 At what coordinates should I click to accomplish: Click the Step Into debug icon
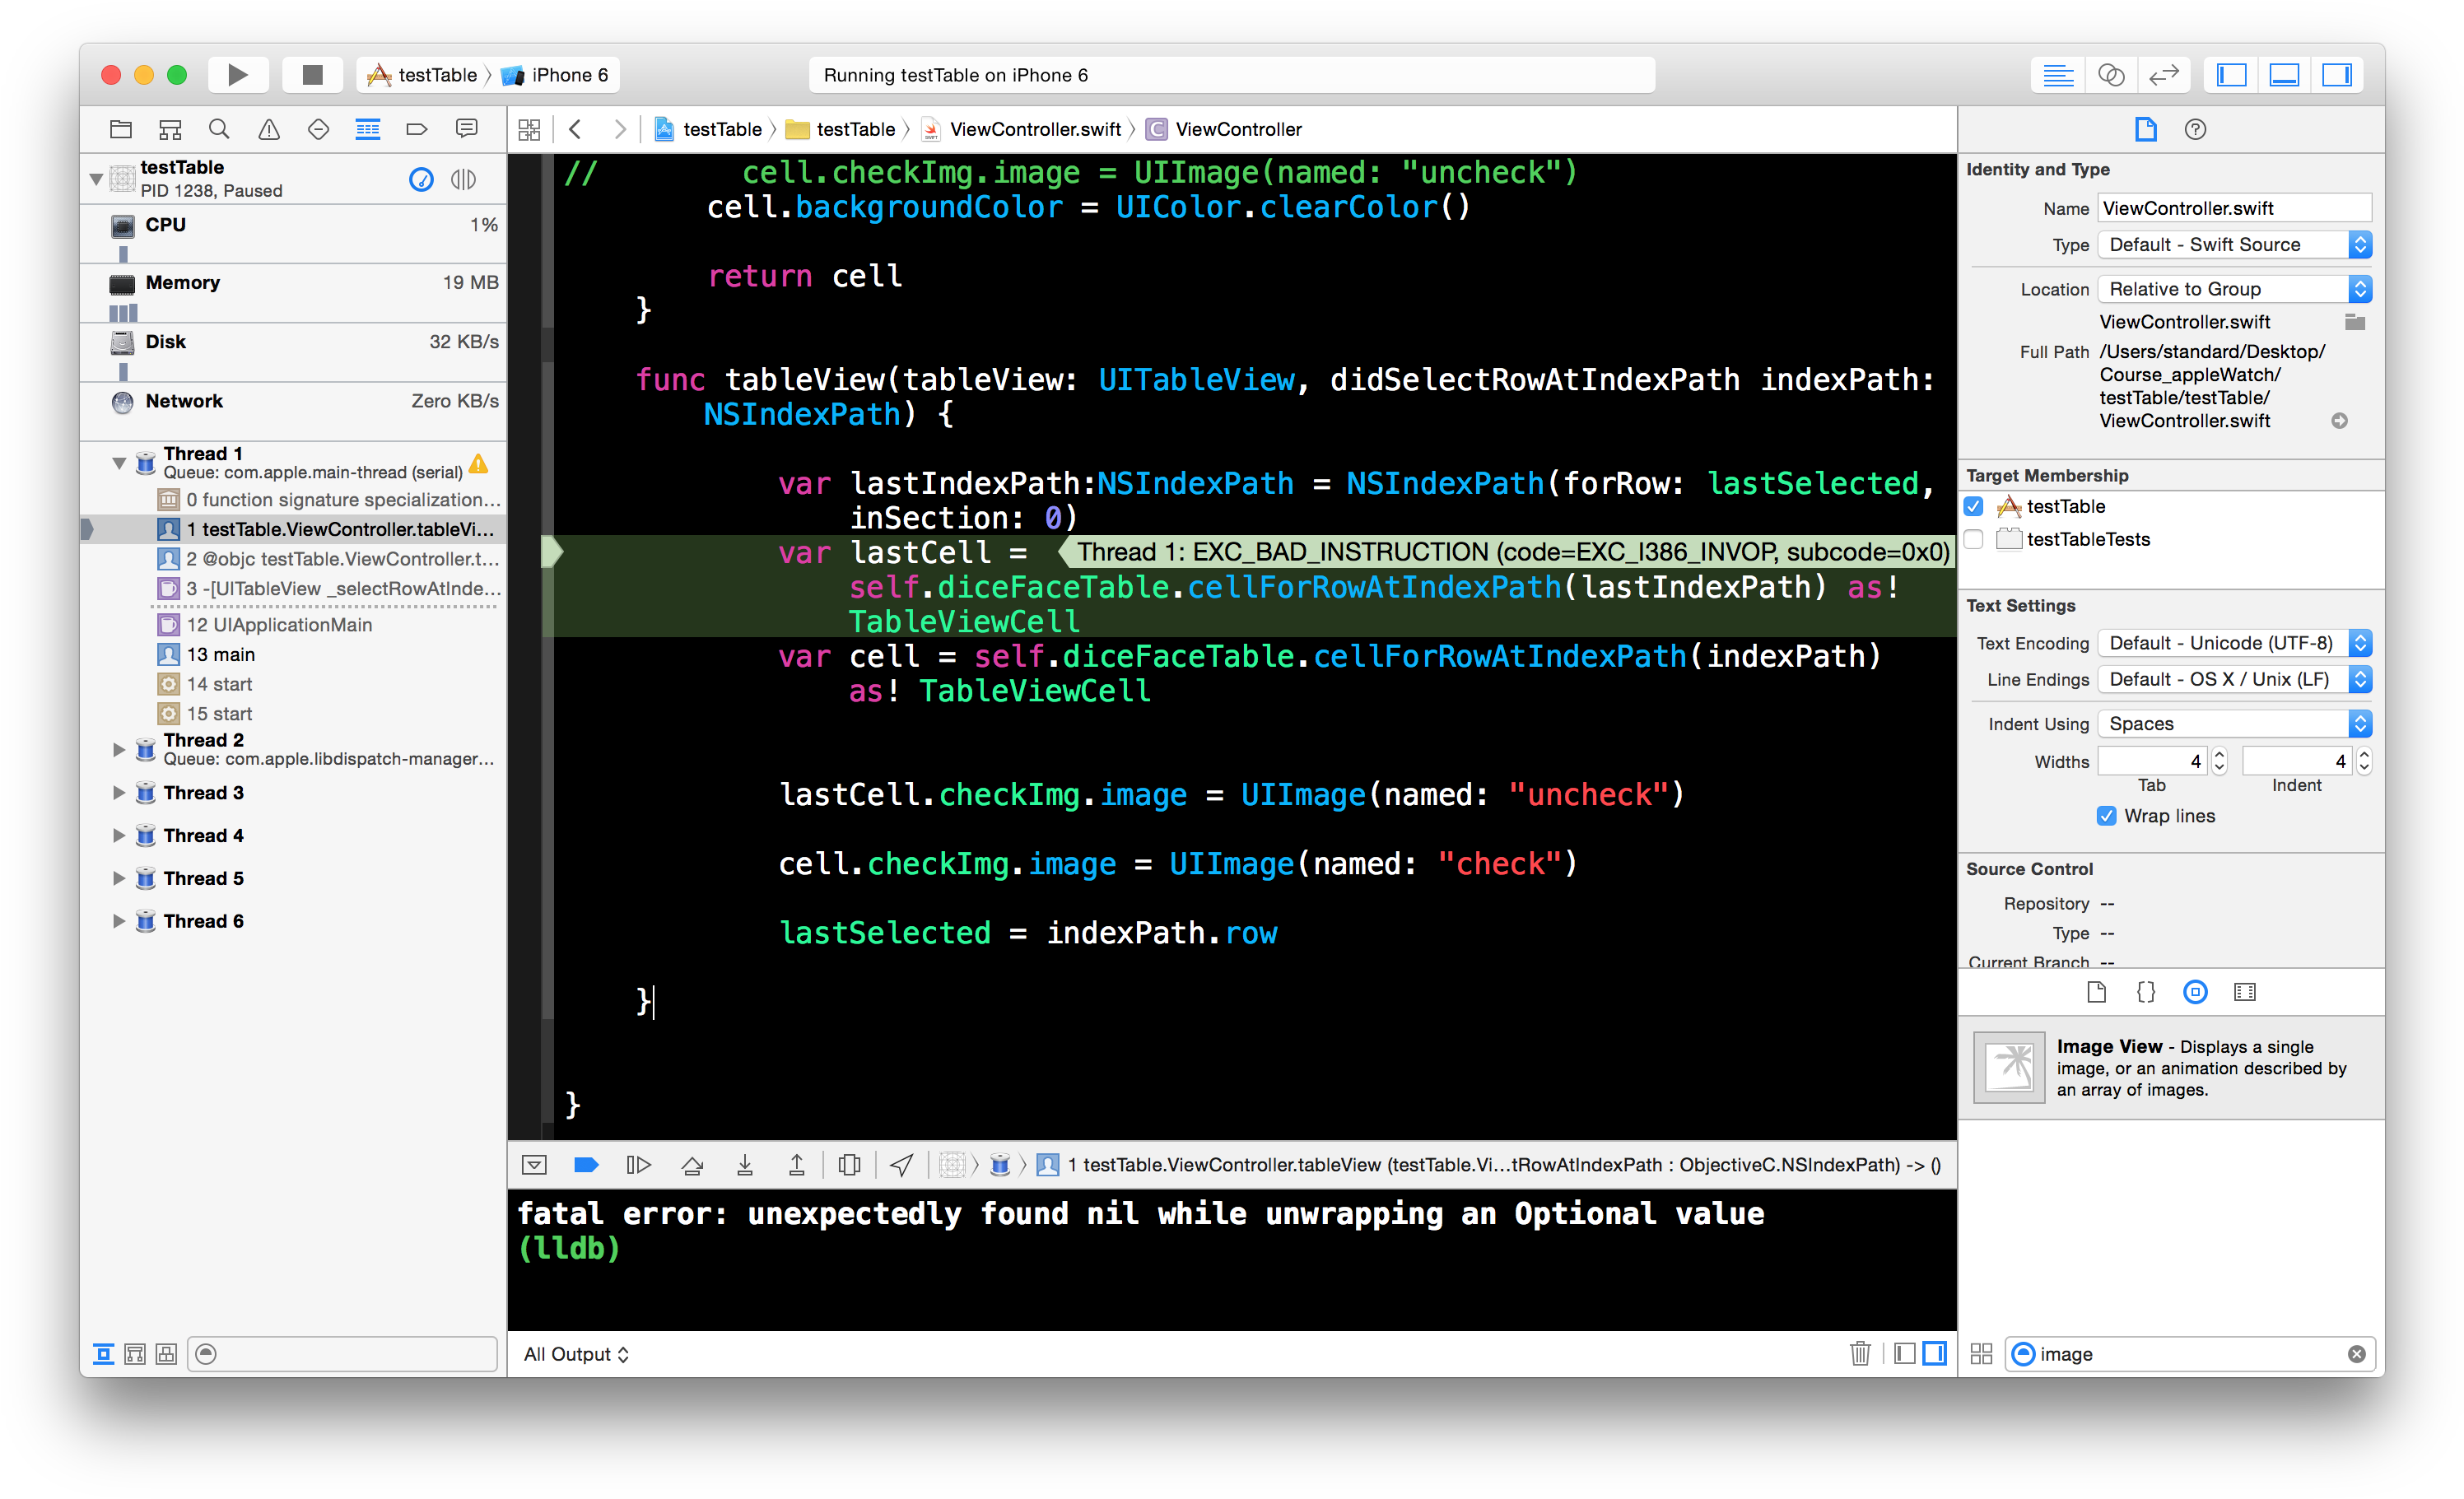coord(745,1165)
